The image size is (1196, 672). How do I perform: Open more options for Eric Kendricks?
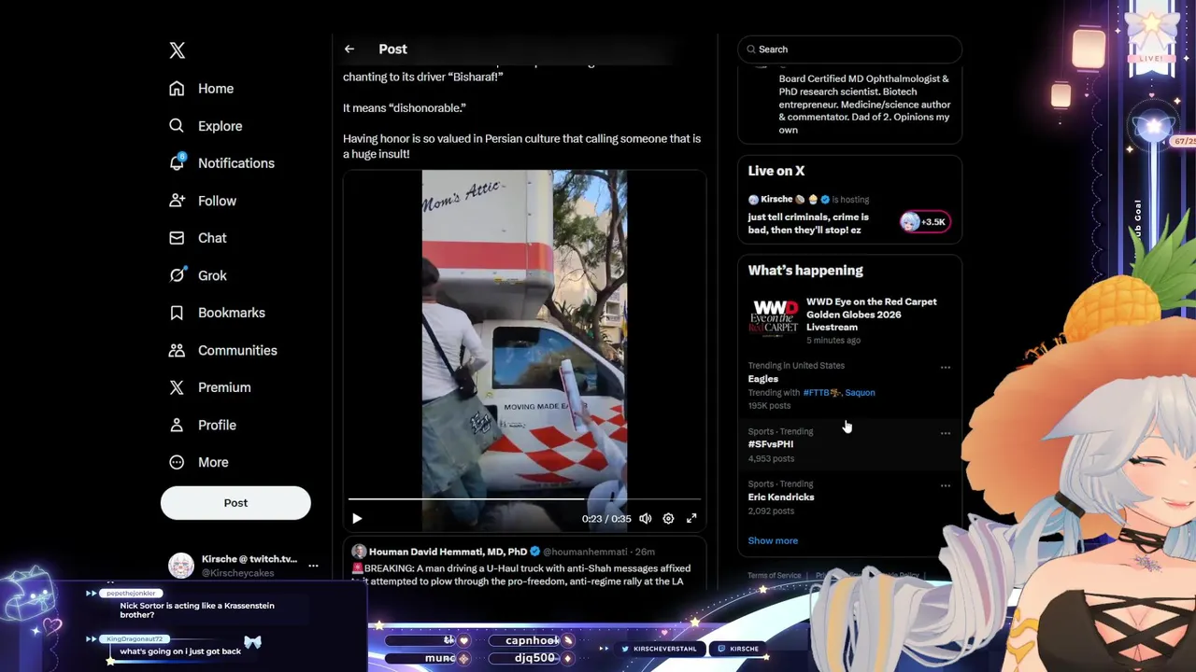(x=945, y=485)
